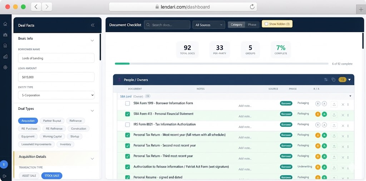Upload file for SBA Form 413 row
Image resolution: width=366 pixels, height=181 pixels.
(x=334, y=115)
